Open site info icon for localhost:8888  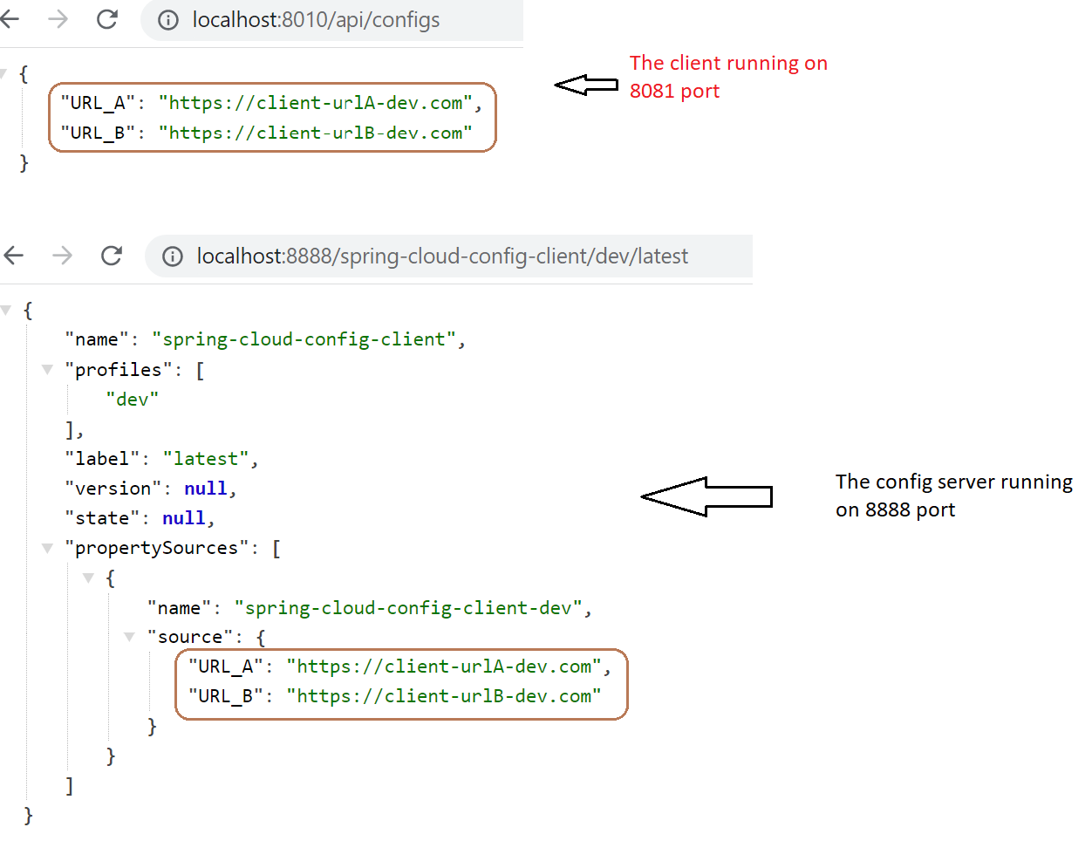point(173,256)
